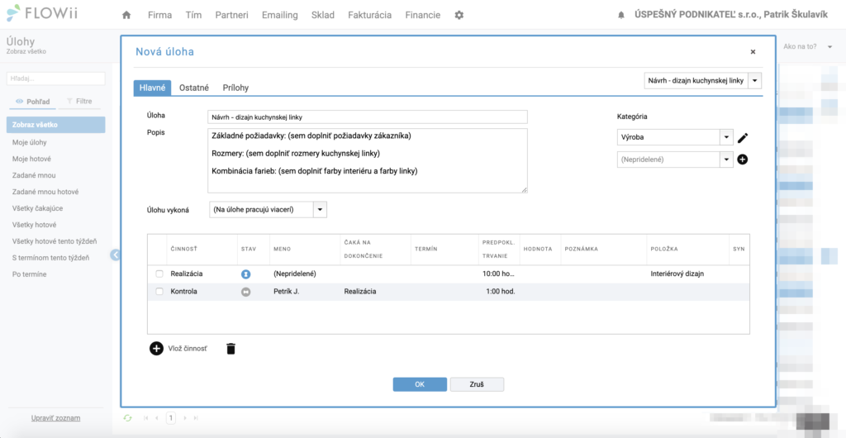The image size is (846, 438).
Task: Open the (Nepridelené) dropdown under Kategória
Action: pos(726,159)
